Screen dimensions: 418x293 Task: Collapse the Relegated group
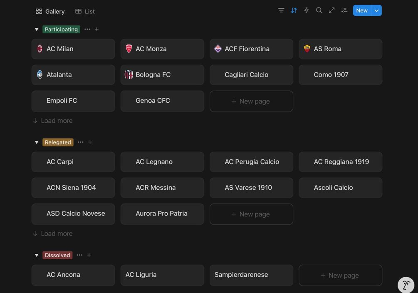(37, 142)
